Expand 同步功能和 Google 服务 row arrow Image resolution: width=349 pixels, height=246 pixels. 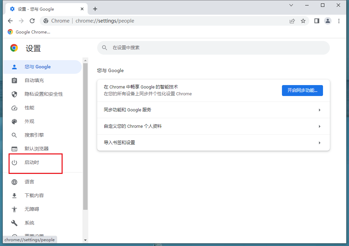point(319,110)
